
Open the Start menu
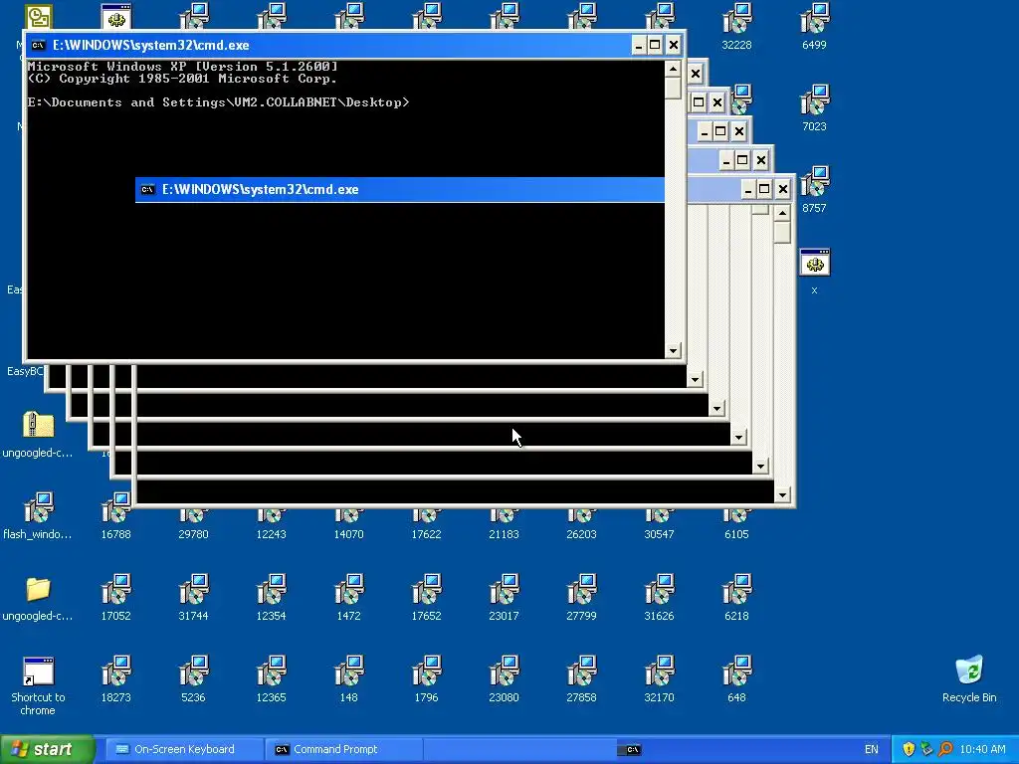coord(47,749)
